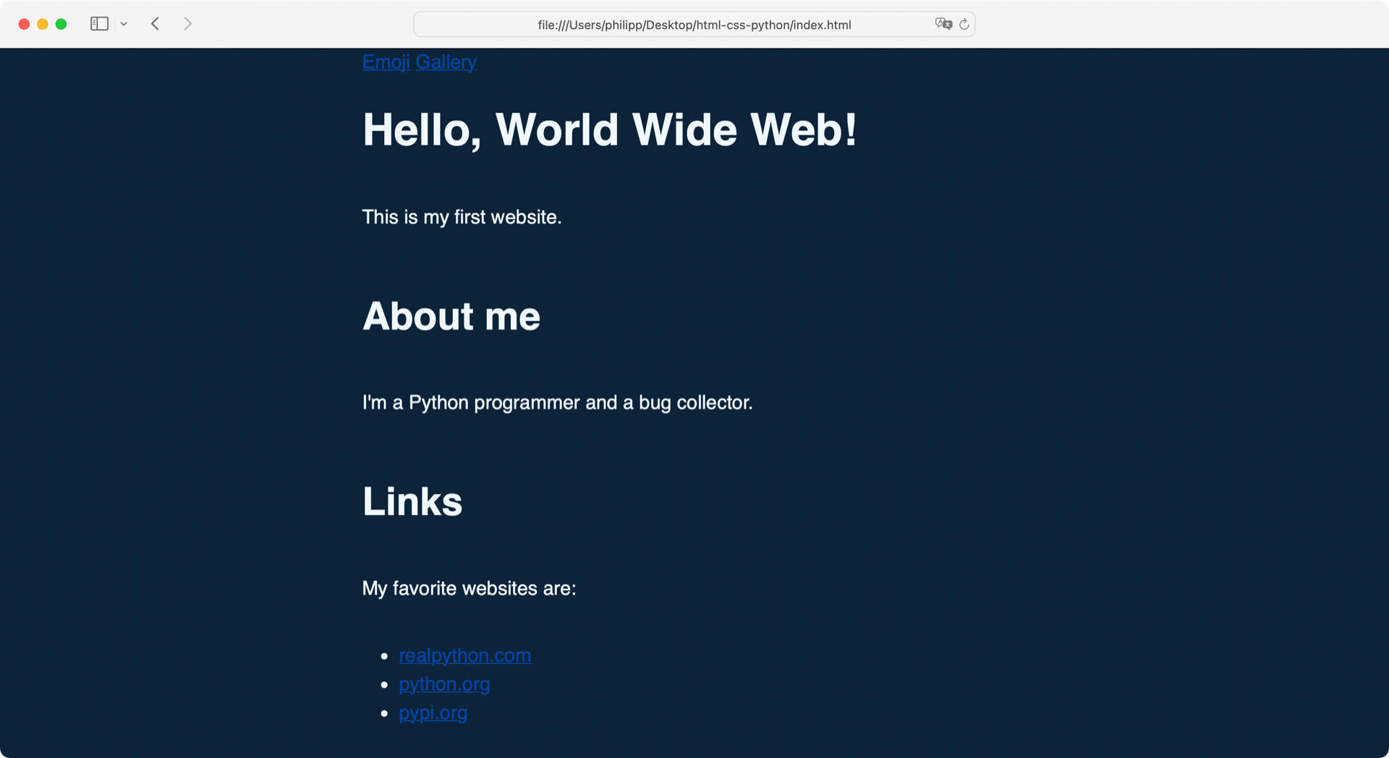The image size is (1389, 758).
Task: Enter full screen with the green button
Action: [x=61, y=23]
